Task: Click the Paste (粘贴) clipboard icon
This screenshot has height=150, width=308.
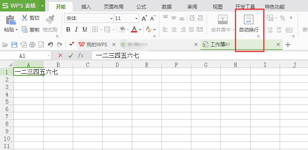Action: point(11,20)
